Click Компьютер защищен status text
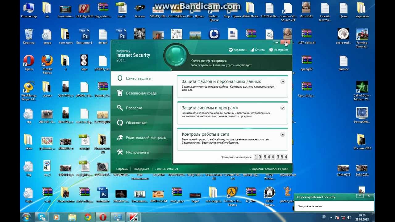Viewport: 395px width, 222px height. (209, 61)
